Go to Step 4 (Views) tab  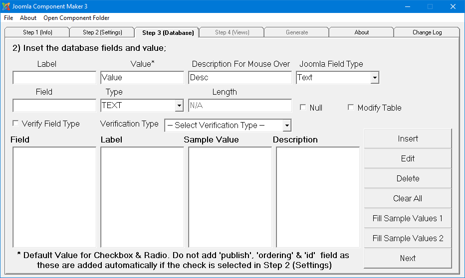(232, 32)
